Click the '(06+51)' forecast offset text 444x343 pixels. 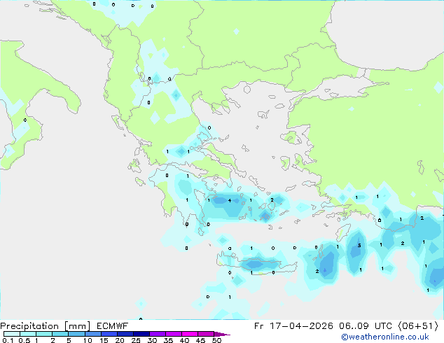pyautogui.click(x=418, y=326)
